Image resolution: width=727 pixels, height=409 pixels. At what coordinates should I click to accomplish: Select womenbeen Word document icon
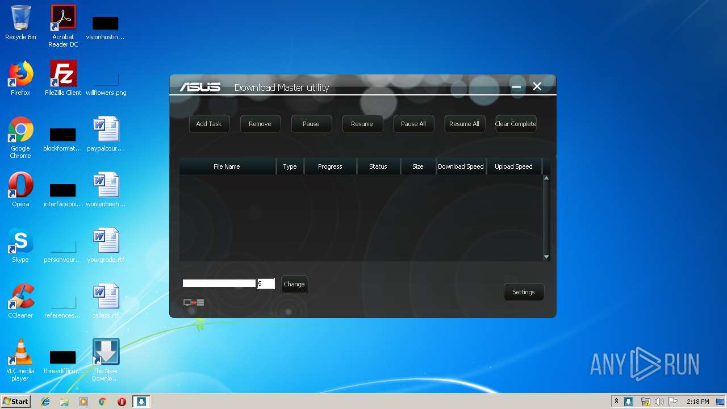tap(106, 189)
